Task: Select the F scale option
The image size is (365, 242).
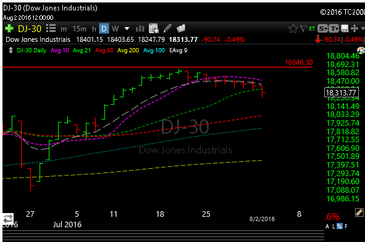Action: tap(346, 226)
